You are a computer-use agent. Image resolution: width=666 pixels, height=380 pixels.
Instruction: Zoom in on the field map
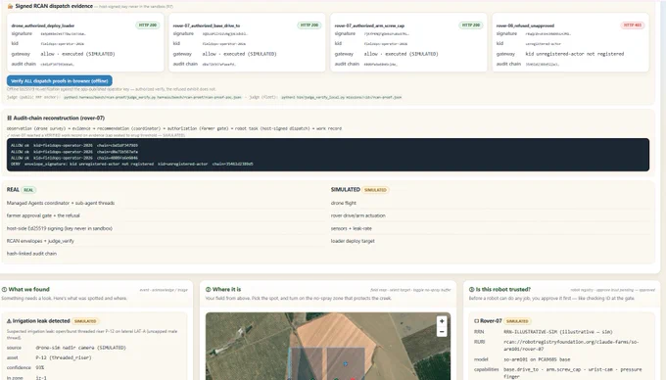[x=442, y=321]
